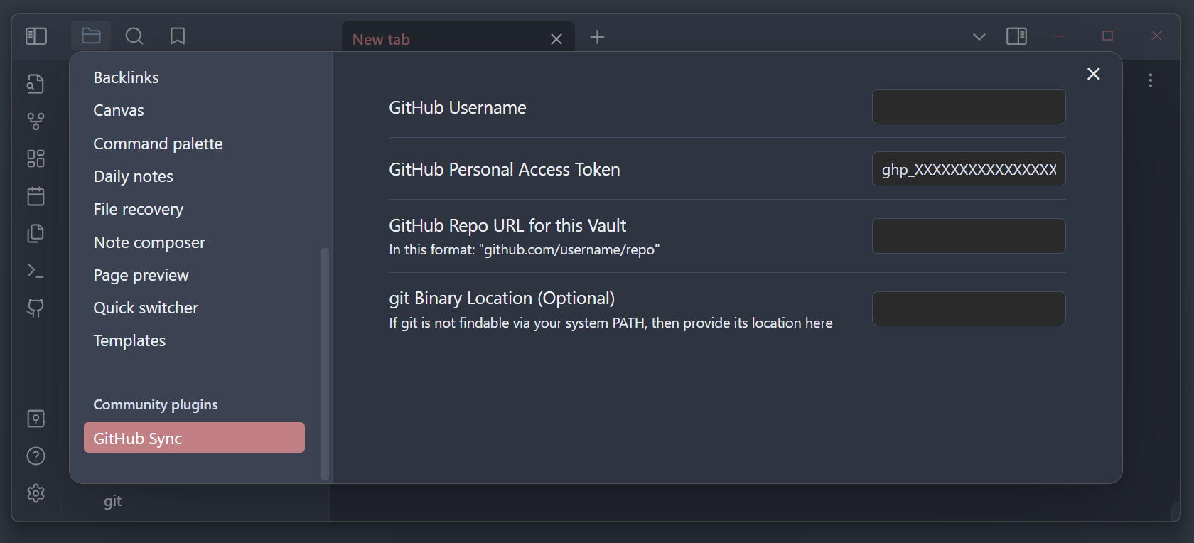The height and width of the screenshot is (543, 1194).
Task: Focus the GitHub Username field
Action: pyautogui.click(x=969, y=107)
